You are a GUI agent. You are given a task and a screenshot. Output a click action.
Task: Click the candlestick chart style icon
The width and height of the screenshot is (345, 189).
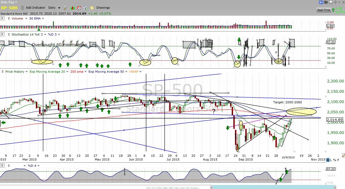(73, 8)
